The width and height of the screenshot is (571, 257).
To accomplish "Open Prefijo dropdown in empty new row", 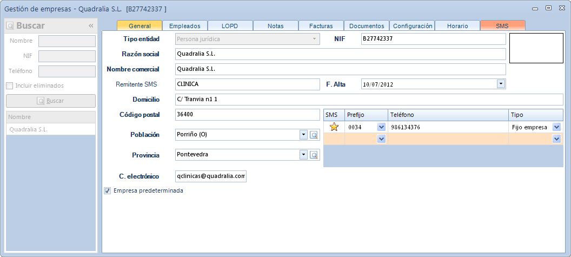I will pos(381,139).
